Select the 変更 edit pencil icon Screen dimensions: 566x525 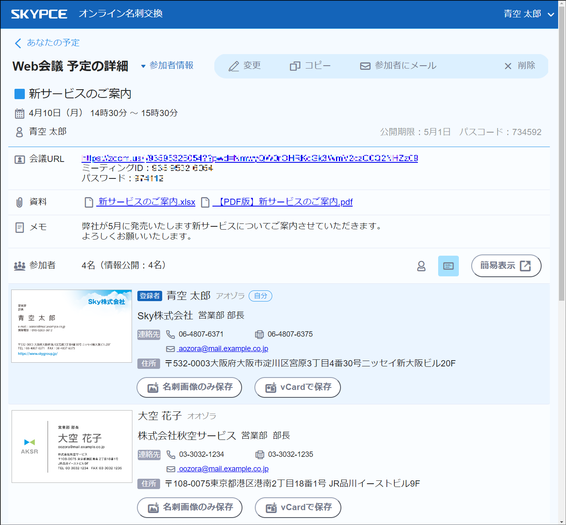pyautogui.click(x=234, y=66)
